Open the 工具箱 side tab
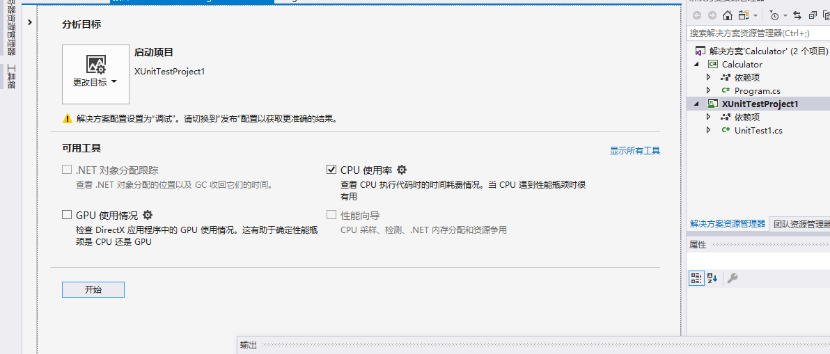 pyautogui.click(x=10, y=77)
